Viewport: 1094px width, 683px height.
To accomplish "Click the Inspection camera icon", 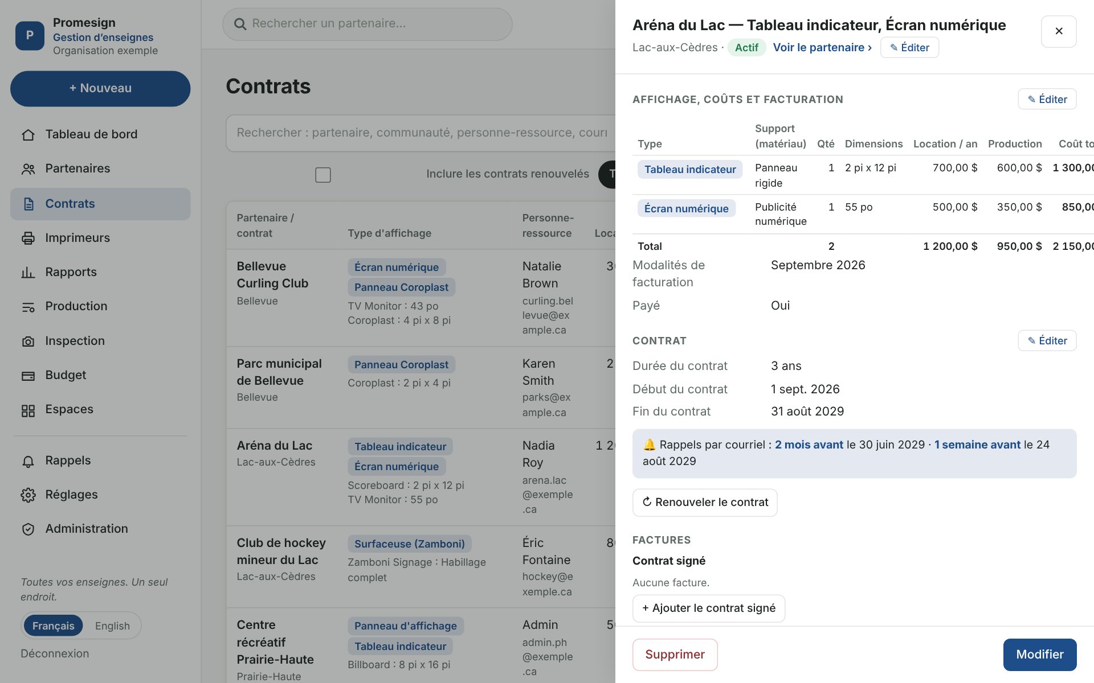I will pos(28,341).
